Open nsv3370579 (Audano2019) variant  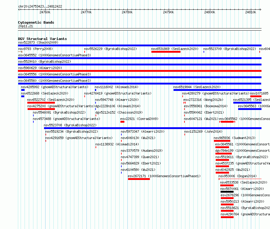click(142, 151)
